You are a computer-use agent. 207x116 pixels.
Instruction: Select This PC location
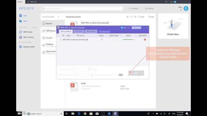(48, 38)
